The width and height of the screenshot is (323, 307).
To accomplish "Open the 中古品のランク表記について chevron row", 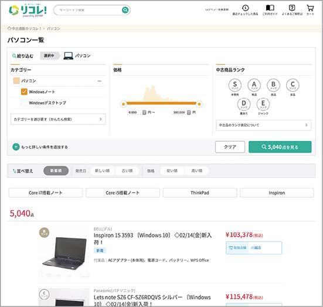I will [x=264, y=125].
